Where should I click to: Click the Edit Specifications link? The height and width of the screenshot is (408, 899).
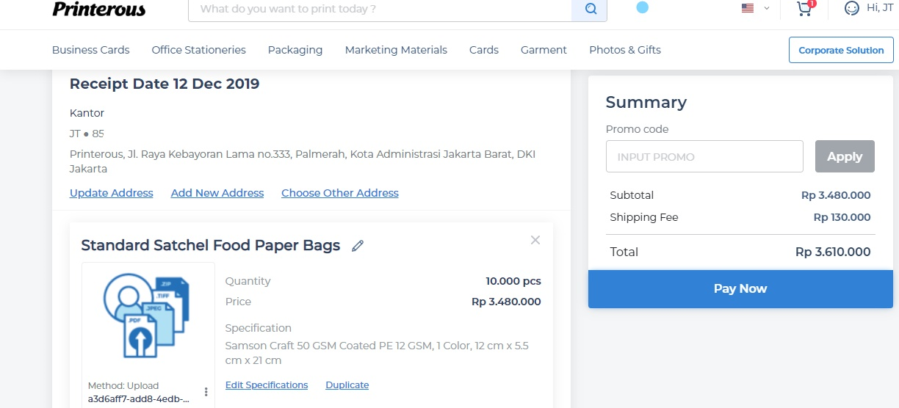[267, 385]
